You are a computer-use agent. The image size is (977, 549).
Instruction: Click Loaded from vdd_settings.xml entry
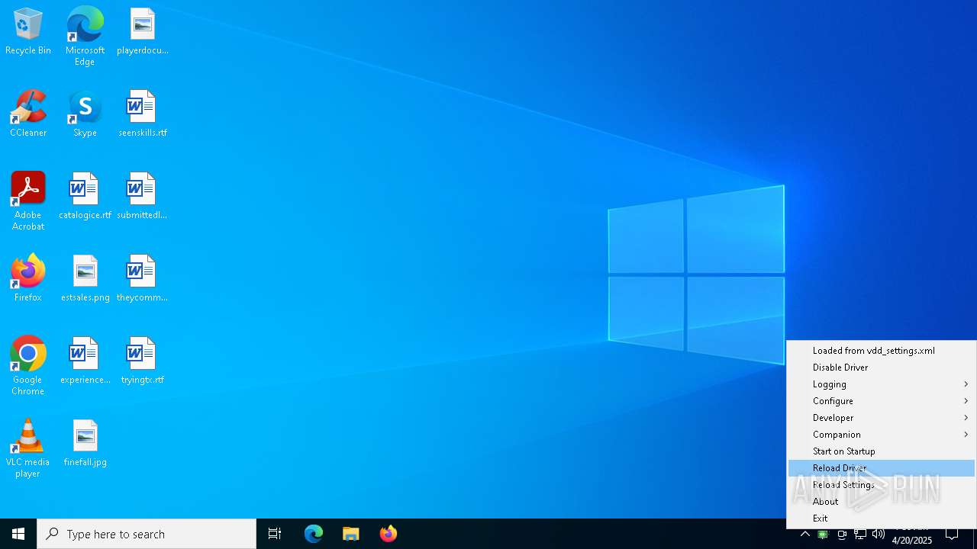pyautogui.click(x=882, y=351)
